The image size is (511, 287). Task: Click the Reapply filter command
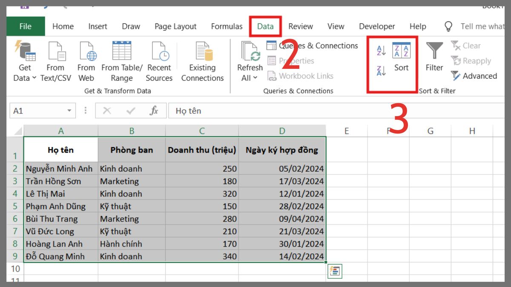(x=472, y=61)
